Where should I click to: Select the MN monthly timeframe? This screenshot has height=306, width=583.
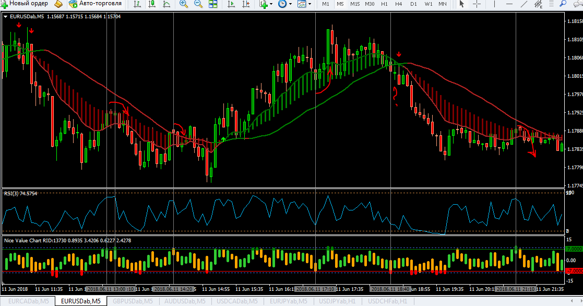[443, 4]
